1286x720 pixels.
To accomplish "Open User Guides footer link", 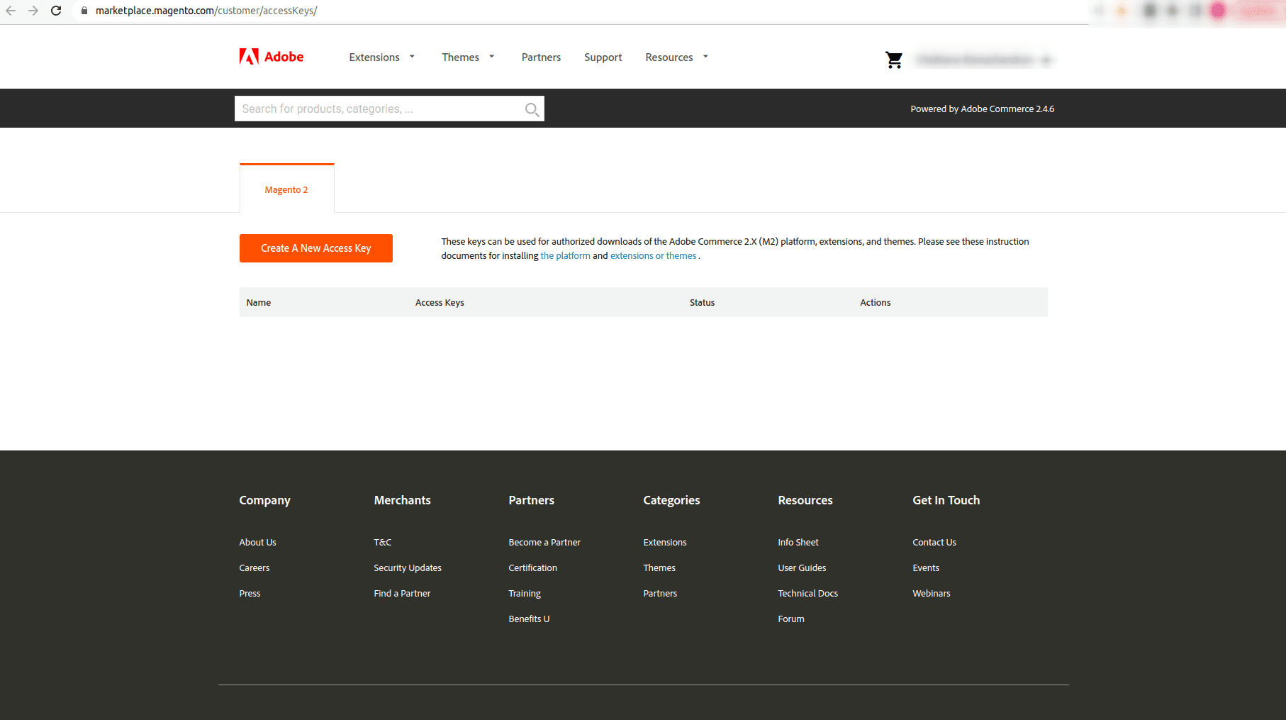I will point(802,568).
